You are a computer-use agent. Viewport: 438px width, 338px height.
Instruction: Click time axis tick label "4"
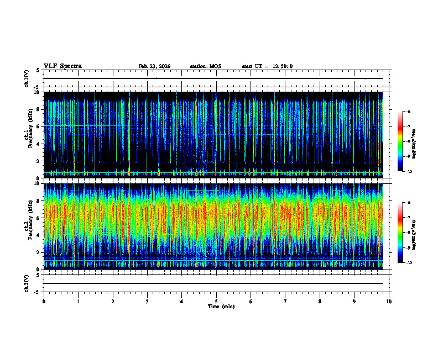[182, 302]
